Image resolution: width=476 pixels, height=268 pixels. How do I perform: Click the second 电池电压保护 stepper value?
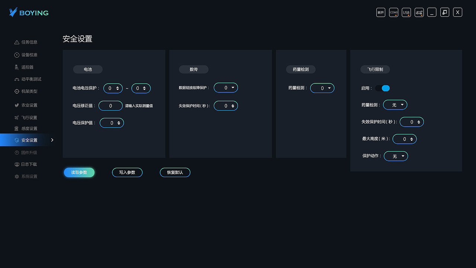click(x=141, y=88)
